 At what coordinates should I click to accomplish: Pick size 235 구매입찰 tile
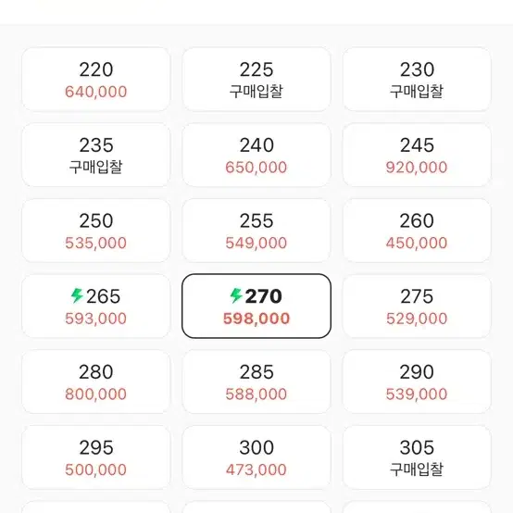(96, 155)
